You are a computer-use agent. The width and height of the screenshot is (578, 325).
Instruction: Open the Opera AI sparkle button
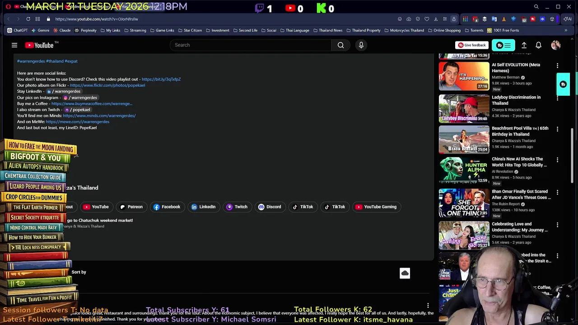coord(568,19)
